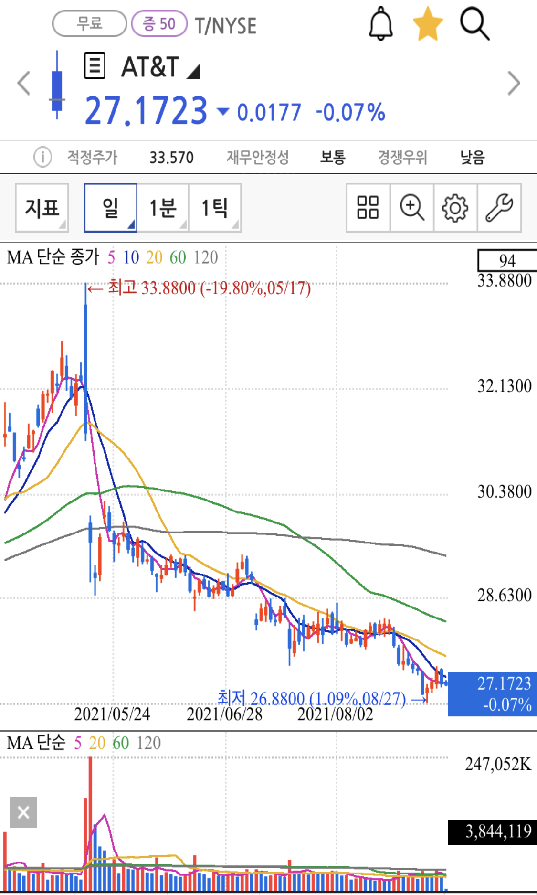Tap the 30.3800 price axis label
This screenshot has width=537, height=895.
[x=505, y=491]
